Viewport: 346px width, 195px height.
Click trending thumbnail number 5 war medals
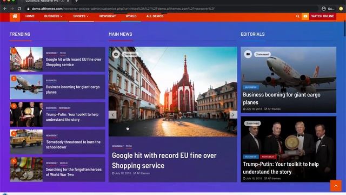click(x=26, y=170)
